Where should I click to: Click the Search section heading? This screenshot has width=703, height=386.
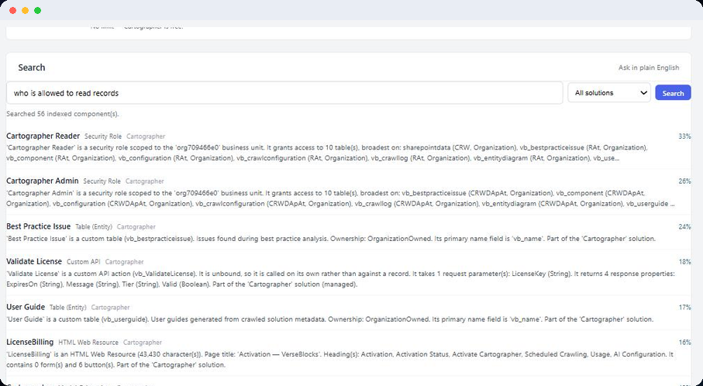tap(31, 67)
